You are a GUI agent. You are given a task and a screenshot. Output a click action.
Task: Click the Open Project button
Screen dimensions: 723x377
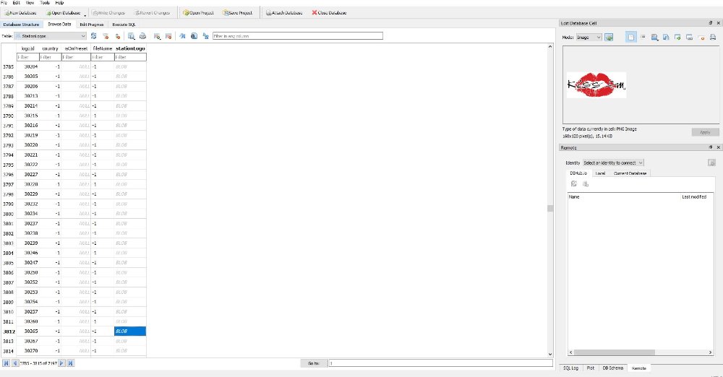pyautogui.click(x=198, y=13)
